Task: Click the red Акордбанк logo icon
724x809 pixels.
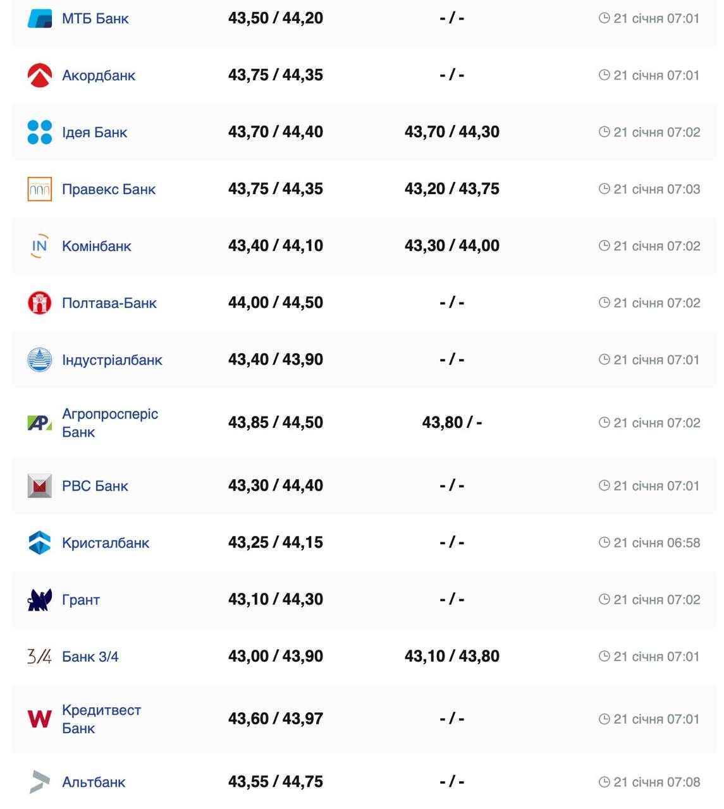Action: coord(40,75)
